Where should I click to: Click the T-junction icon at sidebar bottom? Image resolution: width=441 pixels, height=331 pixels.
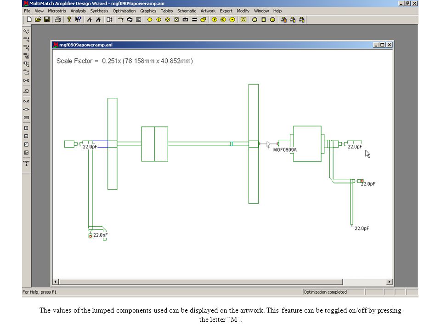coord(26,163)
